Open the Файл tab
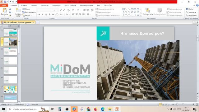Viewport: 199px width, 112px height. [x=4, y=5]
